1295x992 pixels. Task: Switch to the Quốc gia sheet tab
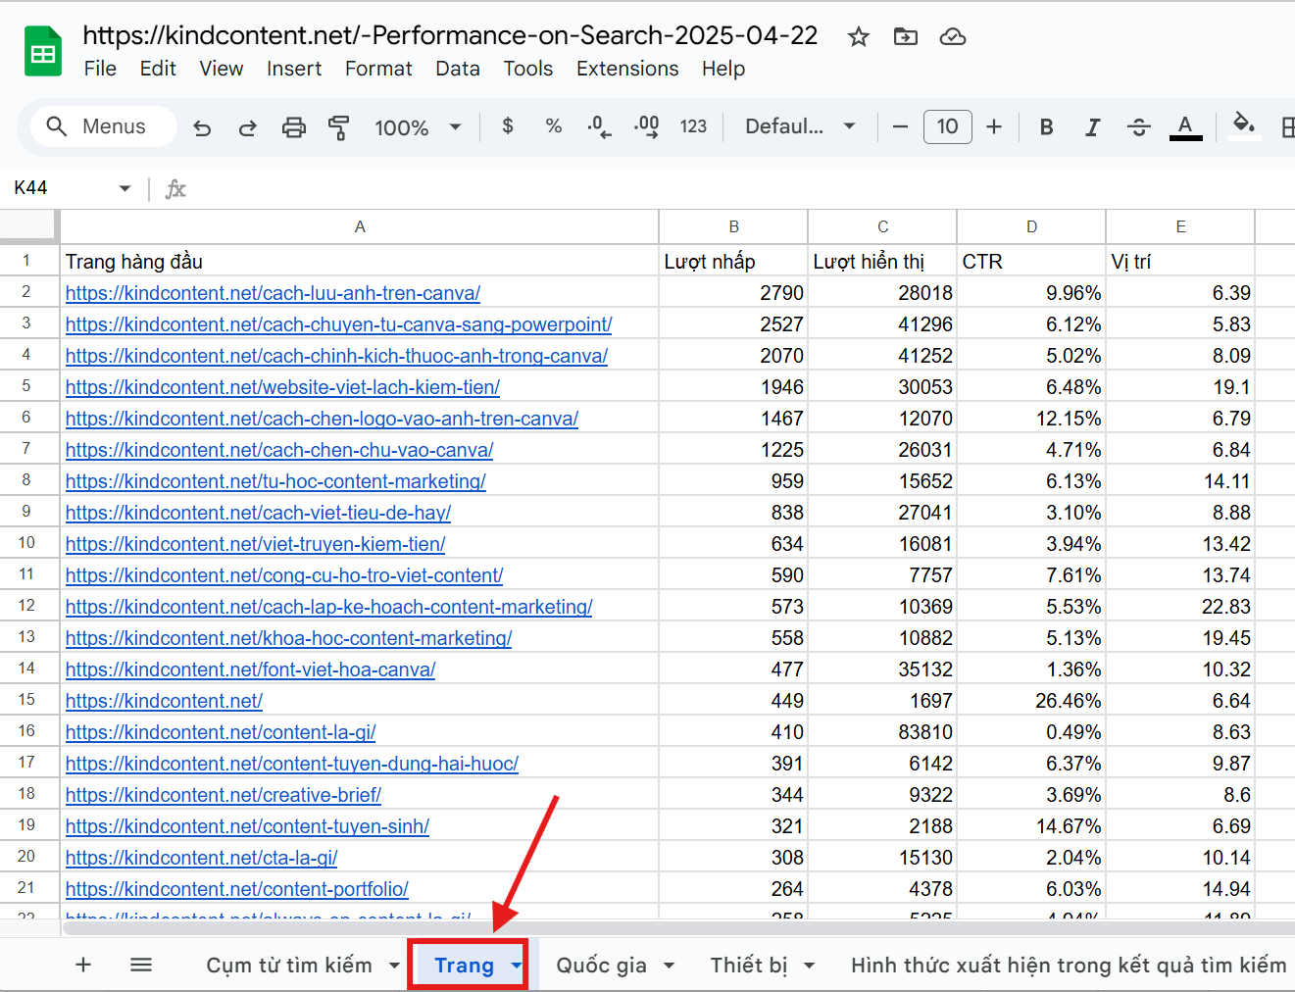(x=601, y=966)
